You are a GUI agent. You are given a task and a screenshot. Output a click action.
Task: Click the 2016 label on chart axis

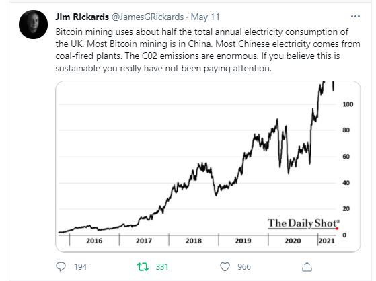point(94,241)
